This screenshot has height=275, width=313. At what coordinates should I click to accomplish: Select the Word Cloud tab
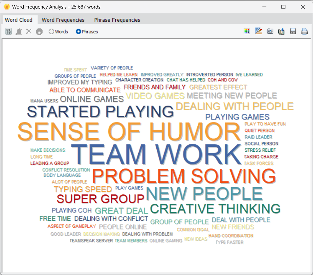coord(19,20)
